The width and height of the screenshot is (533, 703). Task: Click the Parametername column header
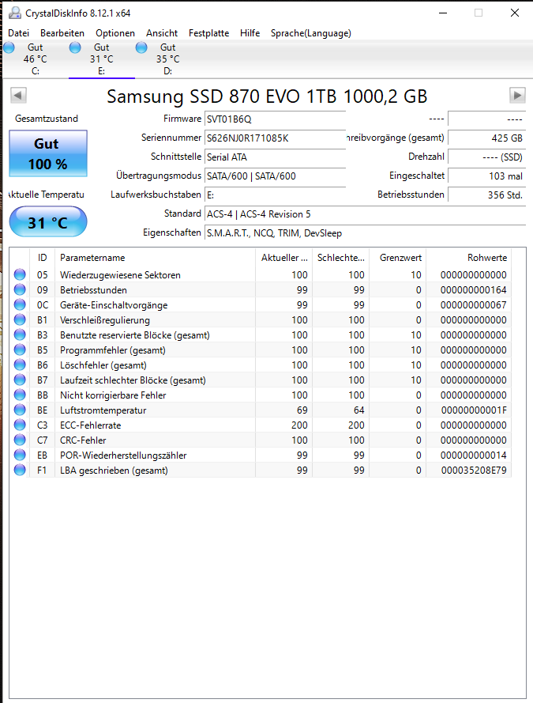[155, 258]
